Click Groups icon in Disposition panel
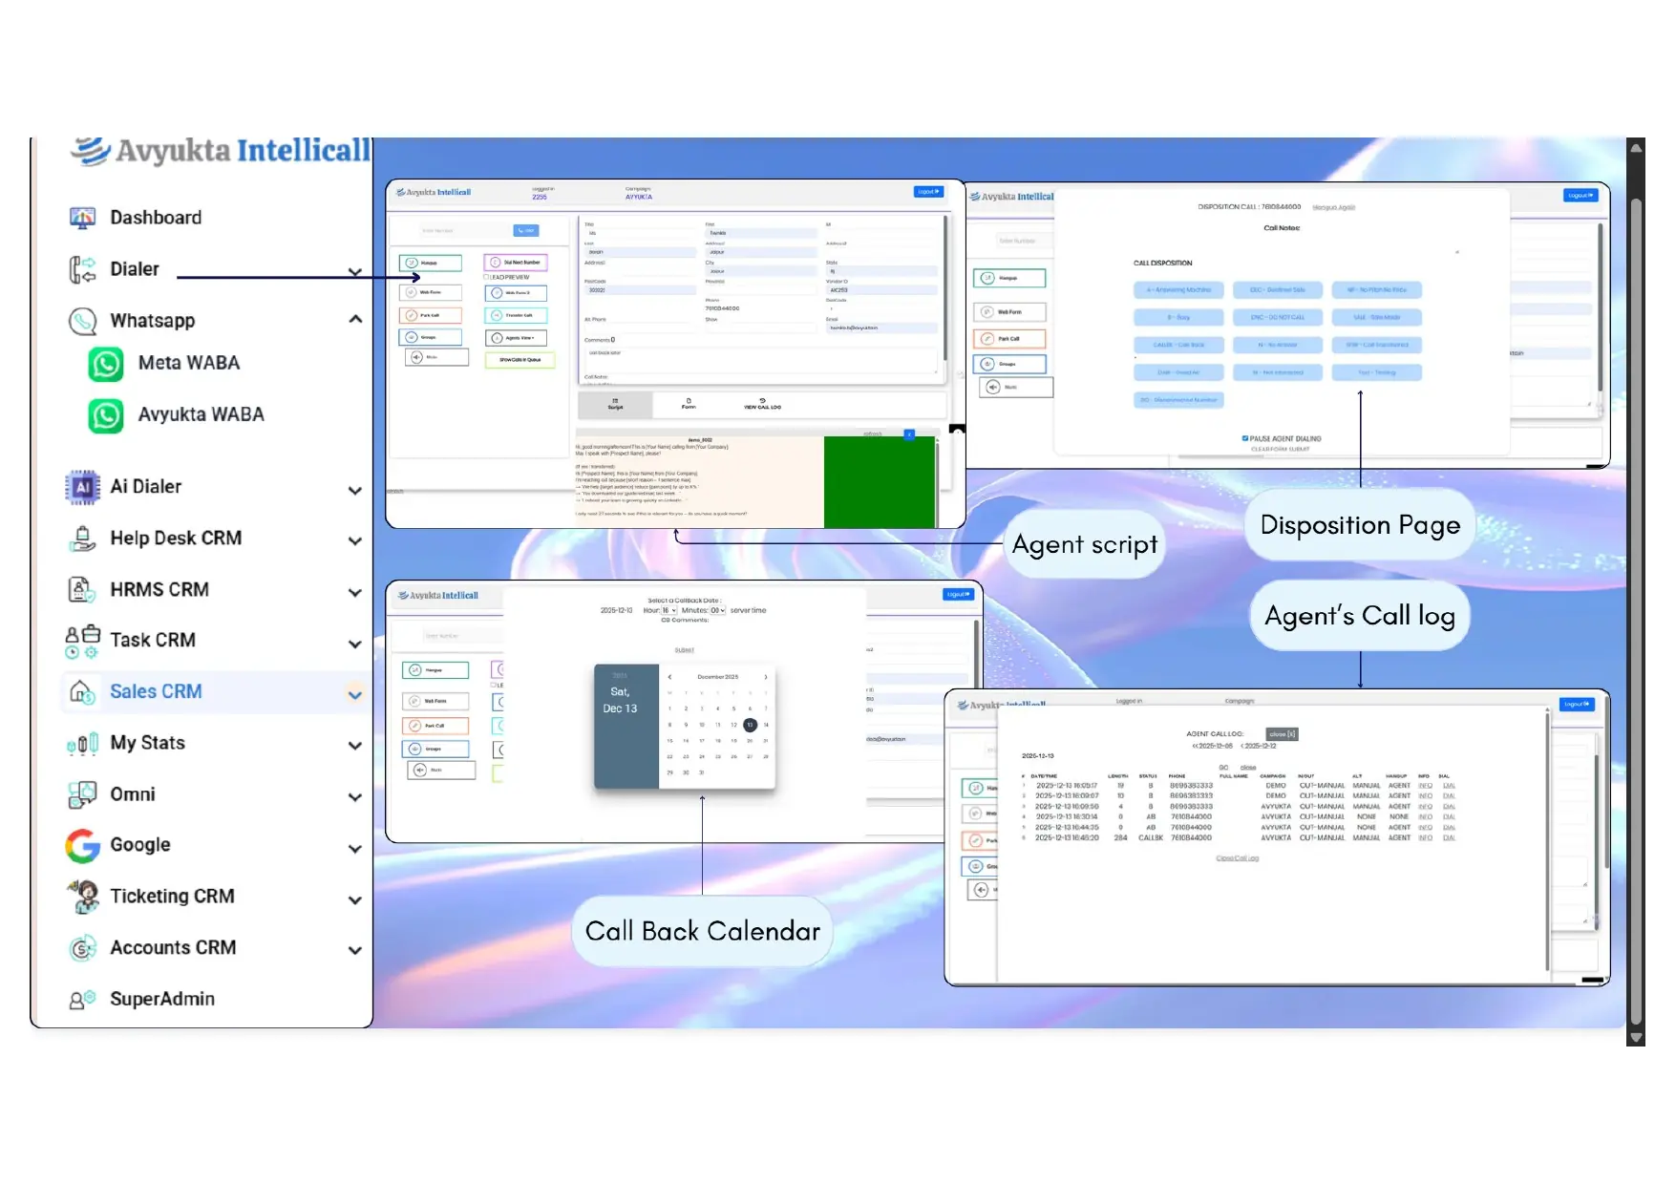The image size is (1676, 1184). (987, 364)
